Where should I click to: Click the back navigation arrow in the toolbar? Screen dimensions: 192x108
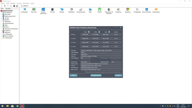pyautogui.click(x=2, y=6)
